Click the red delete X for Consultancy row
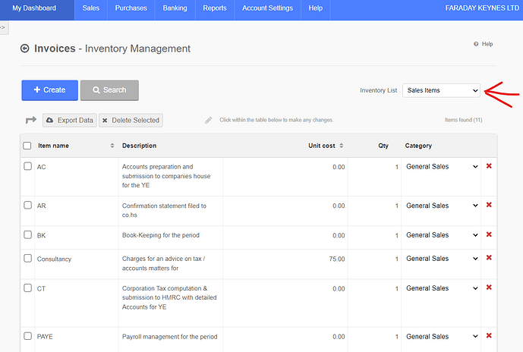 point(489,258)
